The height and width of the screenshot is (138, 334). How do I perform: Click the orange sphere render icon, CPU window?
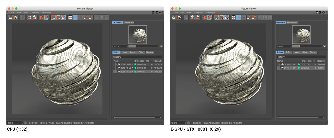pyautogui.click(x=34, y=17)
